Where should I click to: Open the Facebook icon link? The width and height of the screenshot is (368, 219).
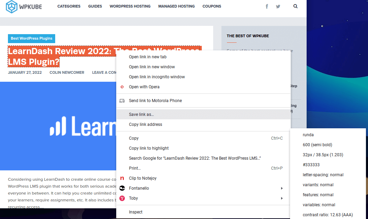pyautogui.click(x=267, y=6)
